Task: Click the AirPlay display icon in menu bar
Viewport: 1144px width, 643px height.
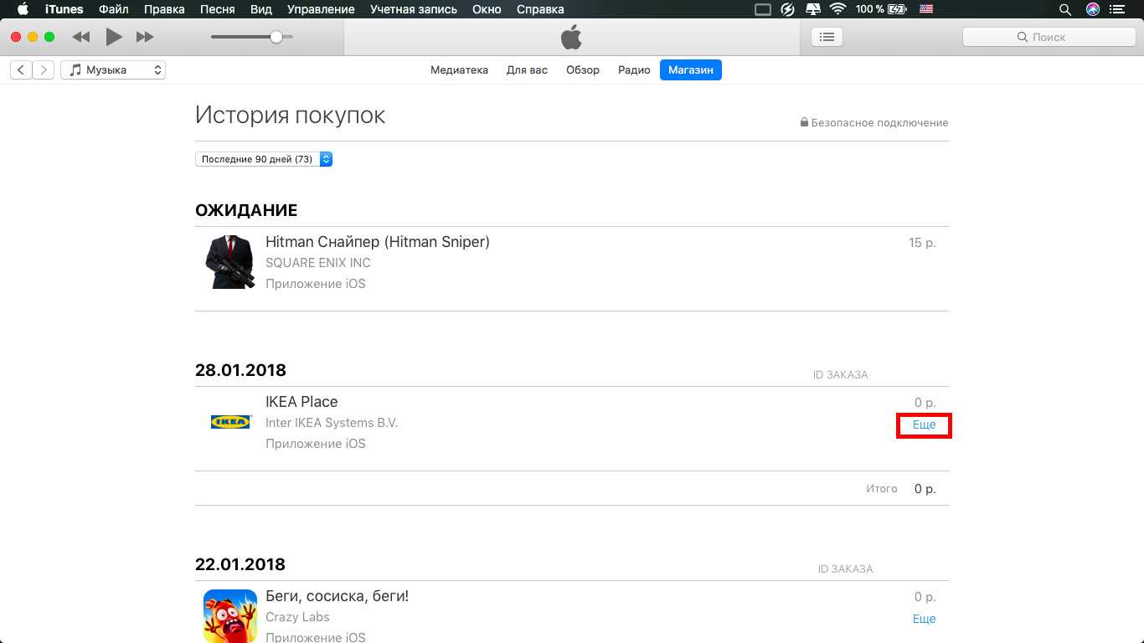Action: coord(812,9)
